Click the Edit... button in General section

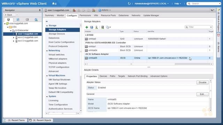(x=202, y=94)
